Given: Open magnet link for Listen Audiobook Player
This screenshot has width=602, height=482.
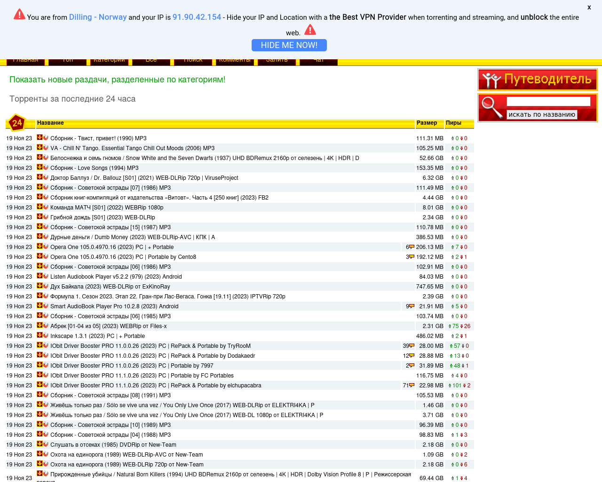Looking at the screenshot, I should [46, 276].
